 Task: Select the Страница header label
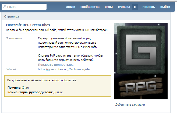[12, 16]
